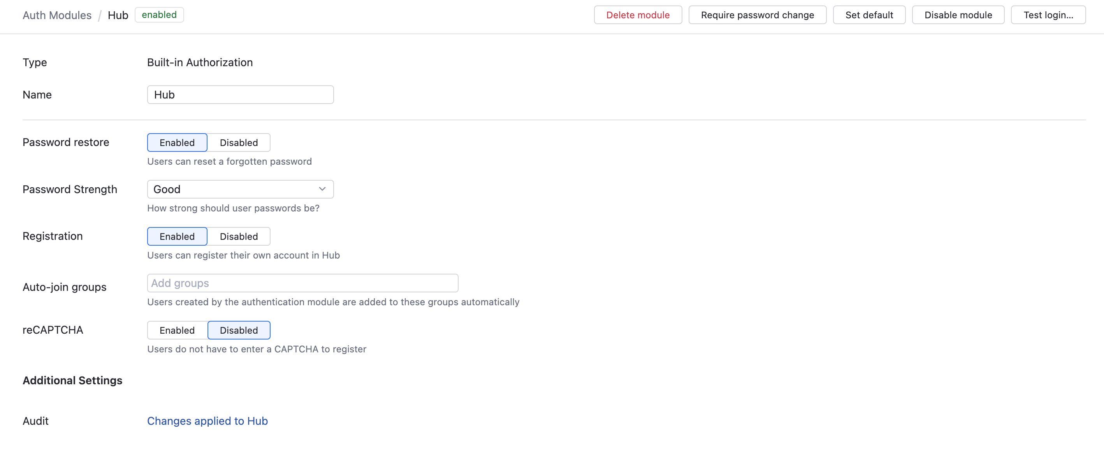This screenshot has width=1104, height=468.
Task: Select the Hub page title
Action: (x=118, y=15)
